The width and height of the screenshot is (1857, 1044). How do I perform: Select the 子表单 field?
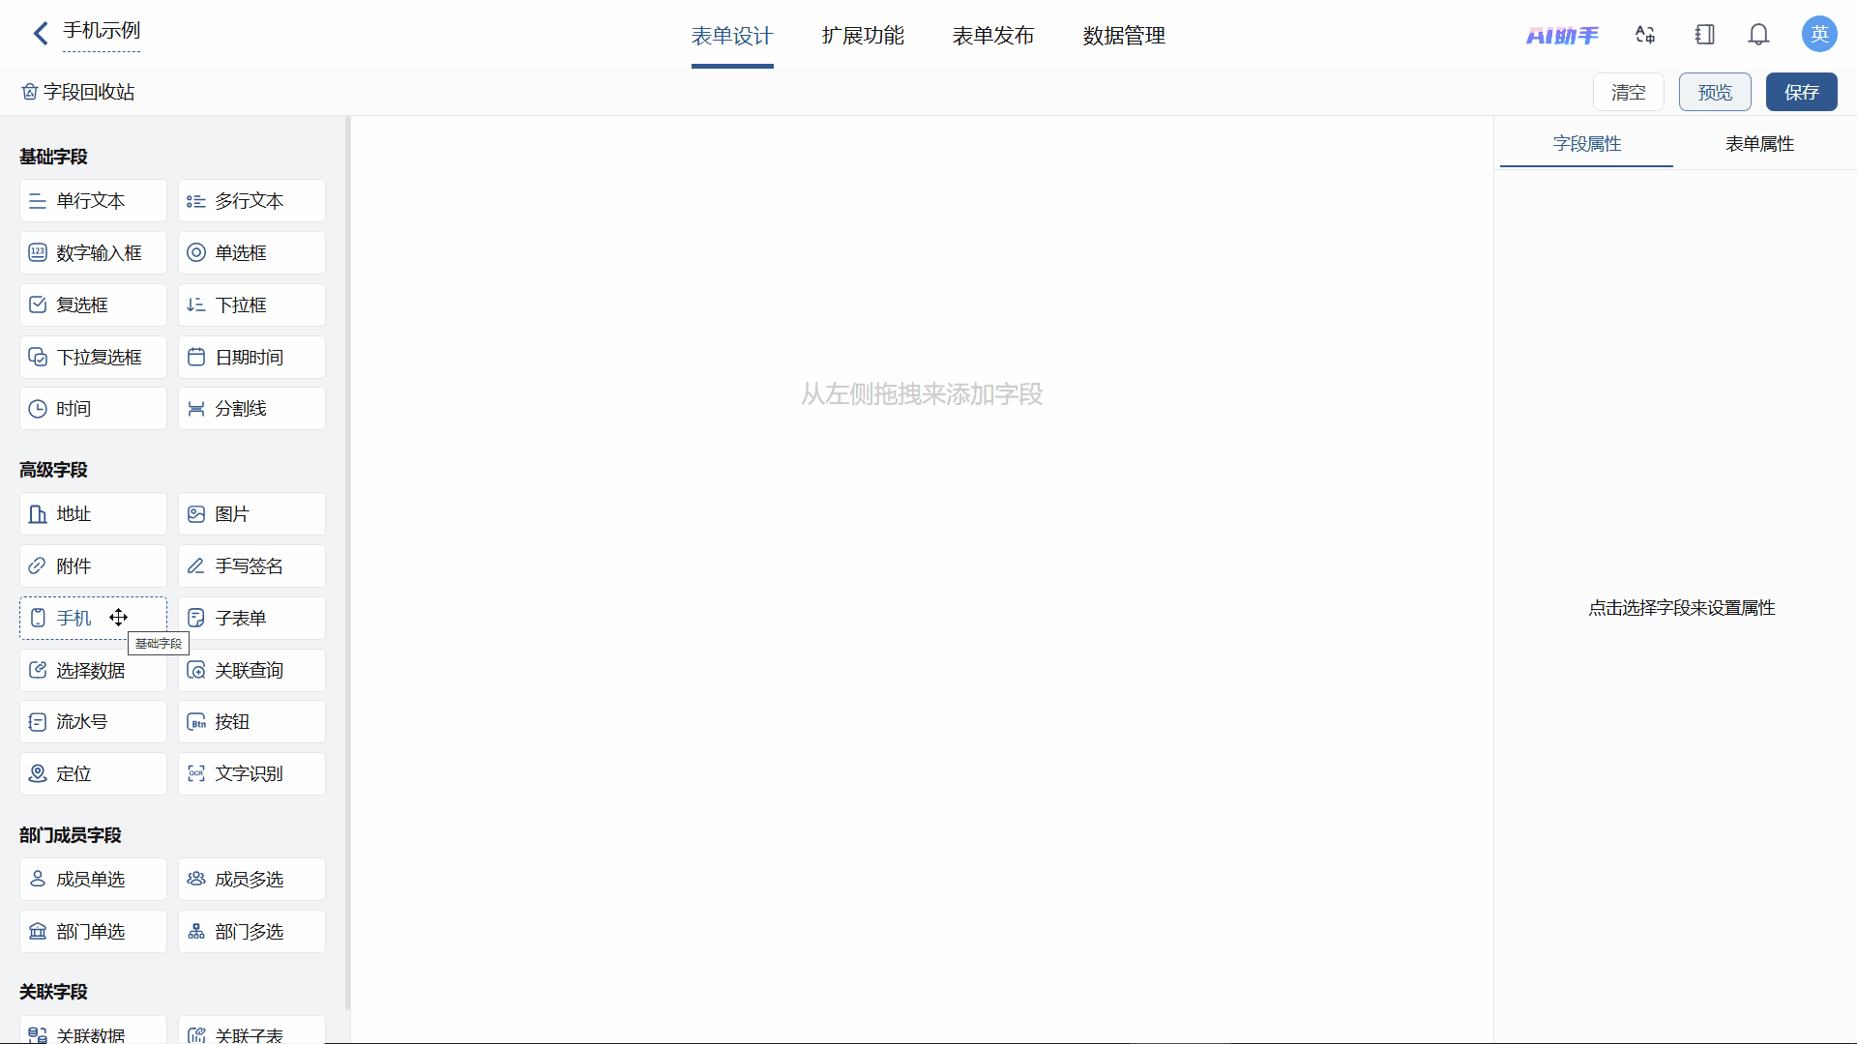coord(251,619)
